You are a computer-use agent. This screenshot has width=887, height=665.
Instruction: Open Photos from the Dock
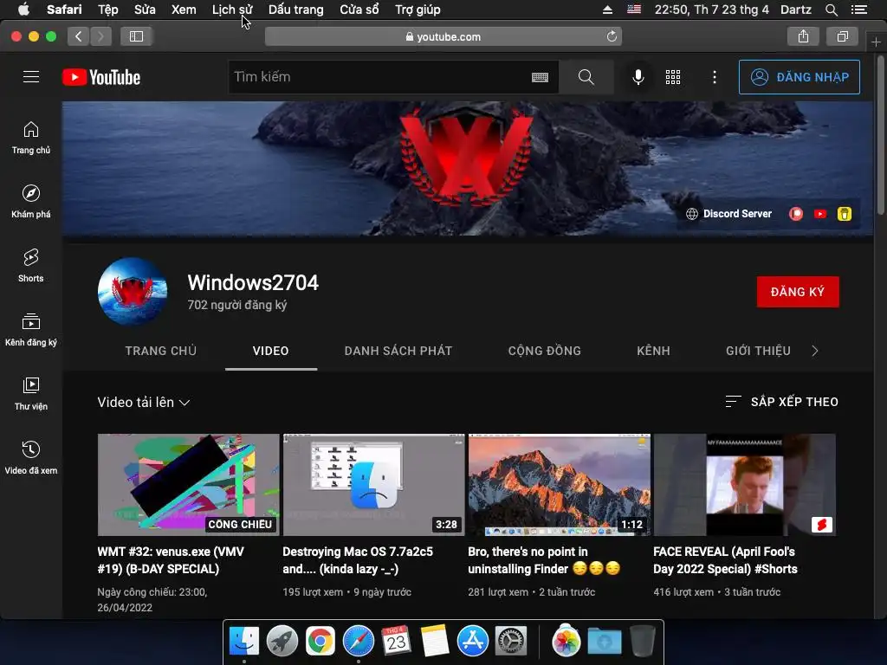point(567,642)
